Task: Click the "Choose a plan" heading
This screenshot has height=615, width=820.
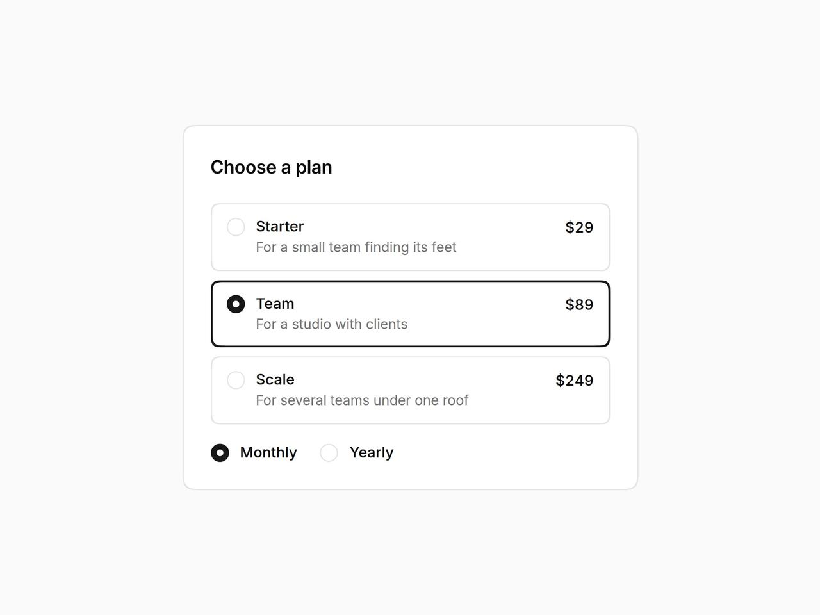Action: coord(271,167)
